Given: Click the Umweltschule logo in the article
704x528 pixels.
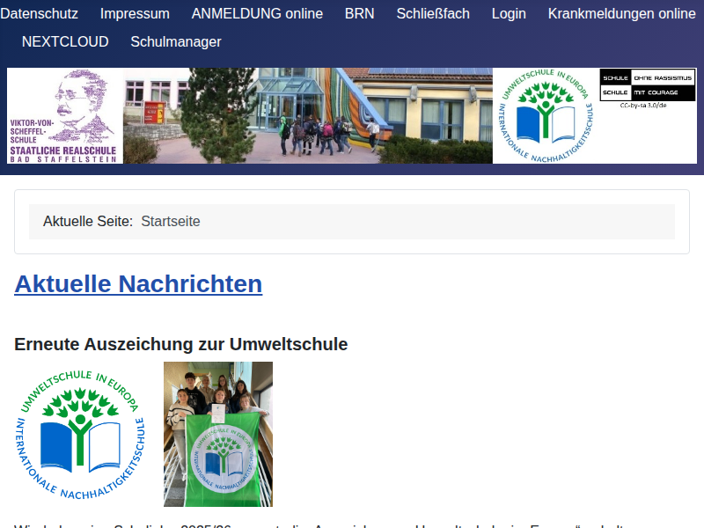Looking at the screenshot, I should pos(81,433).
